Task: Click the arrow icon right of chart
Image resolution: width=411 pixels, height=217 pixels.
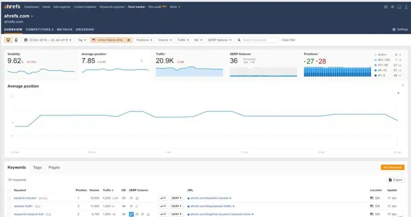Action: [x=399, y=93]
